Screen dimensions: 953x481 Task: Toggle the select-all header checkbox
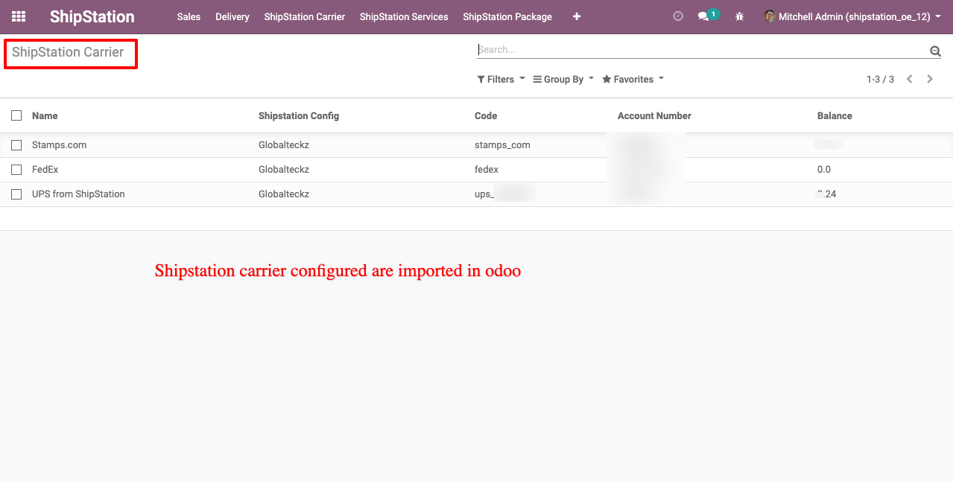coord(16,115)
